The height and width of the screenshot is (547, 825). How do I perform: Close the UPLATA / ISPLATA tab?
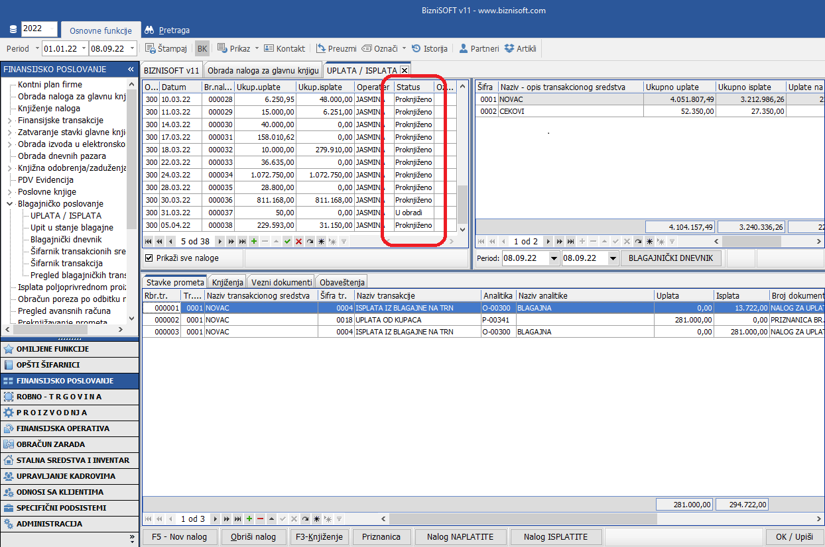coord(405,70)
